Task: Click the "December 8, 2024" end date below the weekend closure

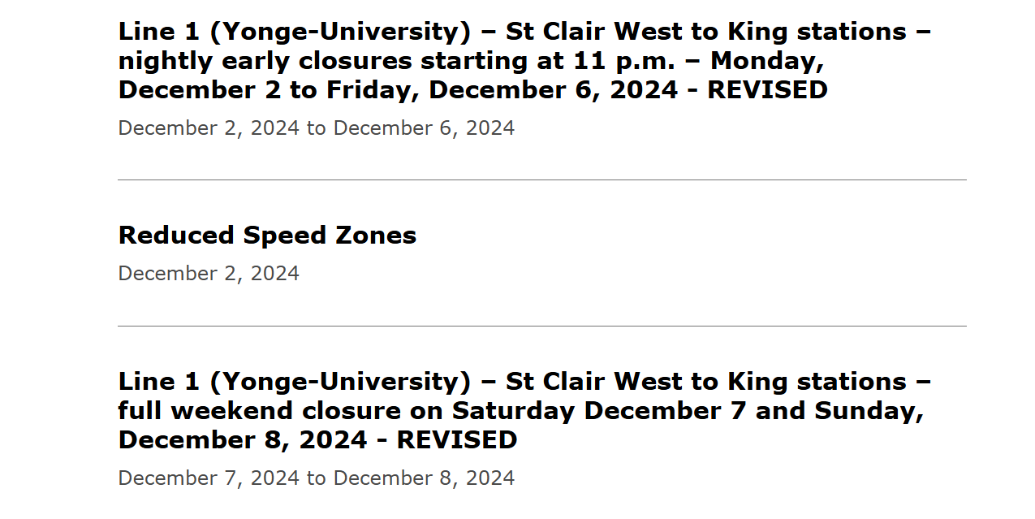Action: 424,478
